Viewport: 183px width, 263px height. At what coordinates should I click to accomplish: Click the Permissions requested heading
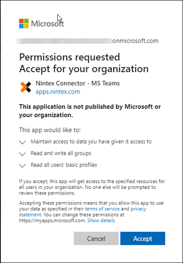tap(69, 57)
